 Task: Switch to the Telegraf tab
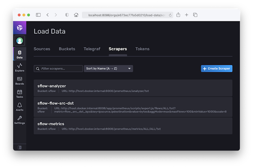tap(91, 49)
